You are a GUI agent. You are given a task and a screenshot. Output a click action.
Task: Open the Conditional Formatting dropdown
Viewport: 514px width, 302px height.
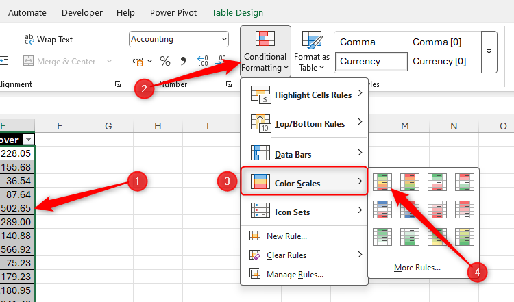(265, 51)
